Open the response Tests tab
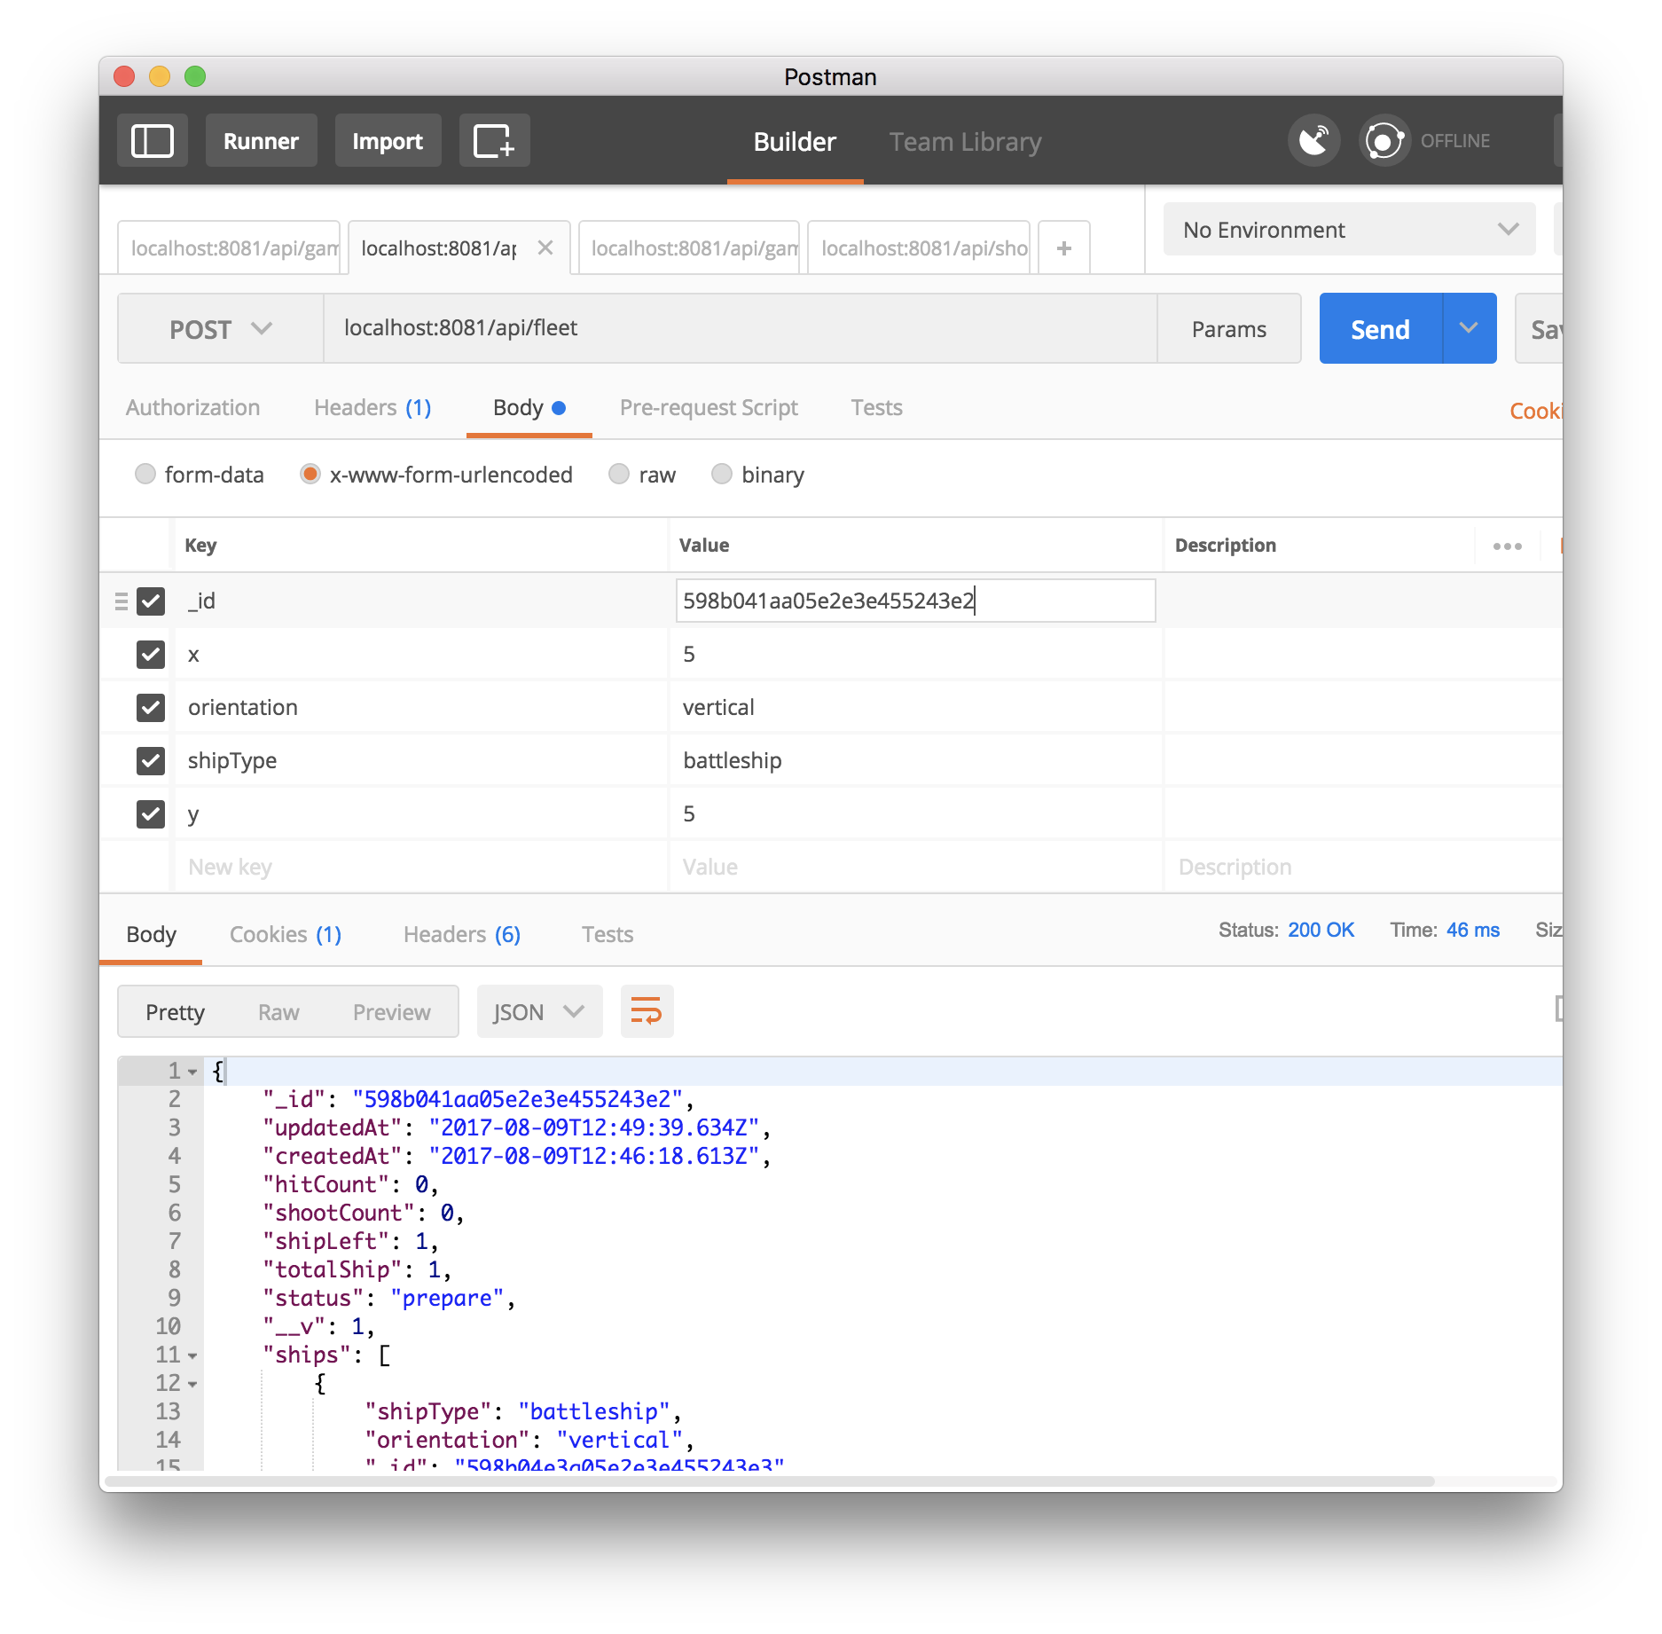Screen dimensions: 1662x1634 (608, 934)
